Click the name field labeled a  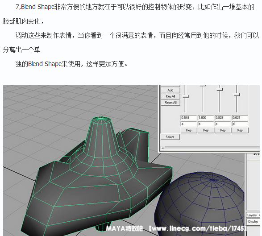pos(189,124)
